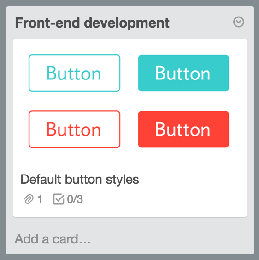Click the red outlined Button
Viewport: 259px width, 260px height.
[x=74, y=129]
